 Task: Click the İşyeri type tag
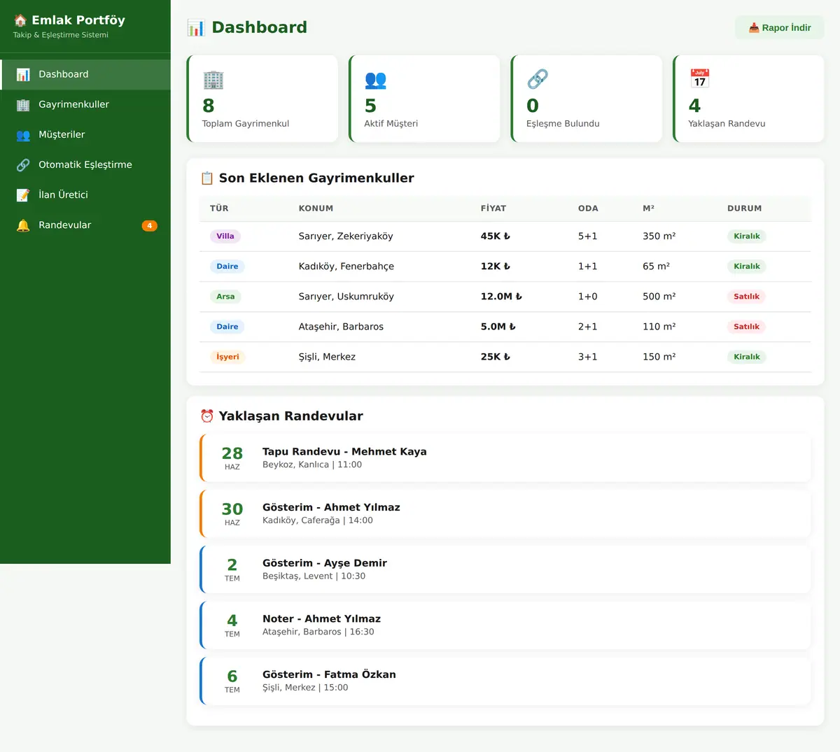click(x=227, y=357)
